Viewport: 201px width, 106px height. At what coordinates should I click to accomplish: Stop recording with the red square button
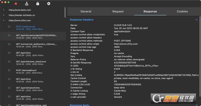pyautogui.click(x=16, y=4)
